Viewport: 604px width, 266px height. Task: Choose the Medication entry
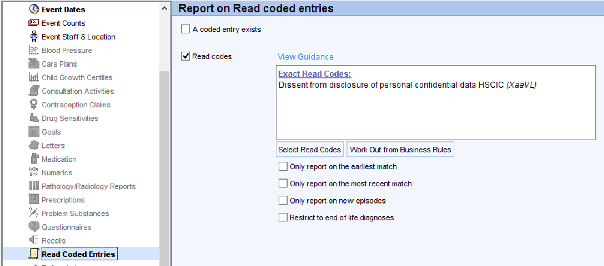(x=59, y=159)
